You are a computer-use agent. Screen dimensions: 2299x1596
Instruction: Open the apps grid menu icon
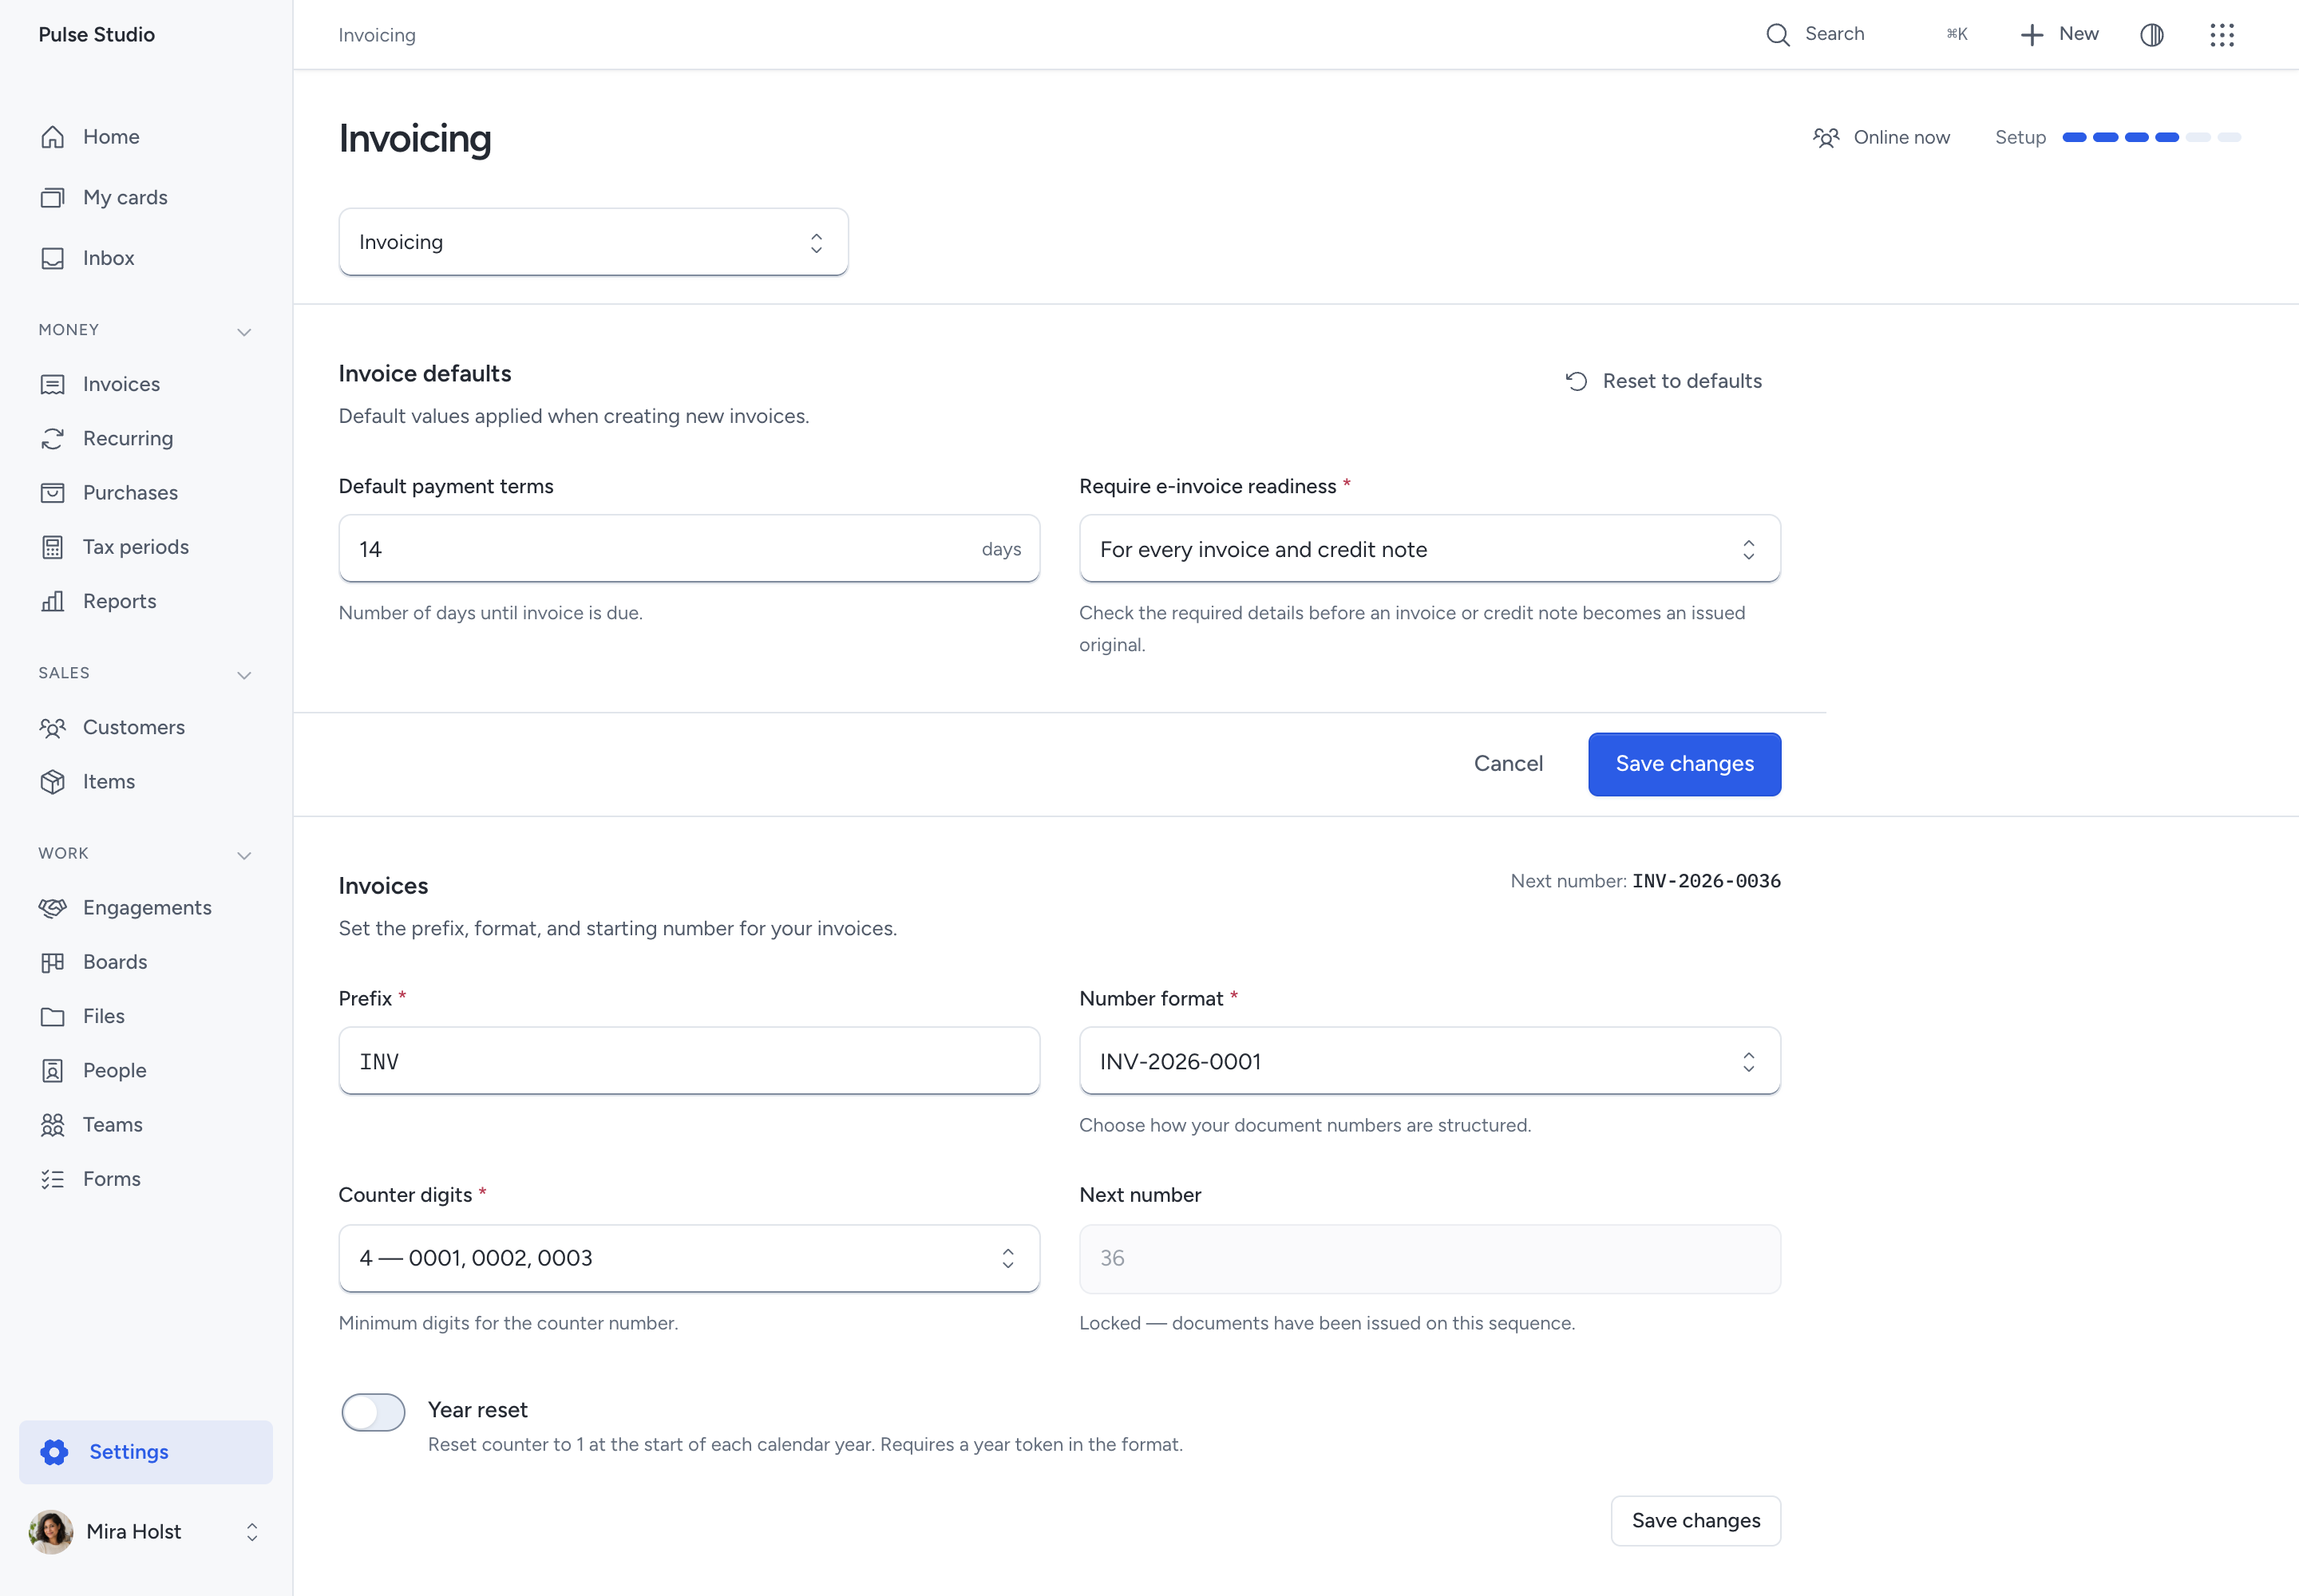click(x=2222, y=35)
